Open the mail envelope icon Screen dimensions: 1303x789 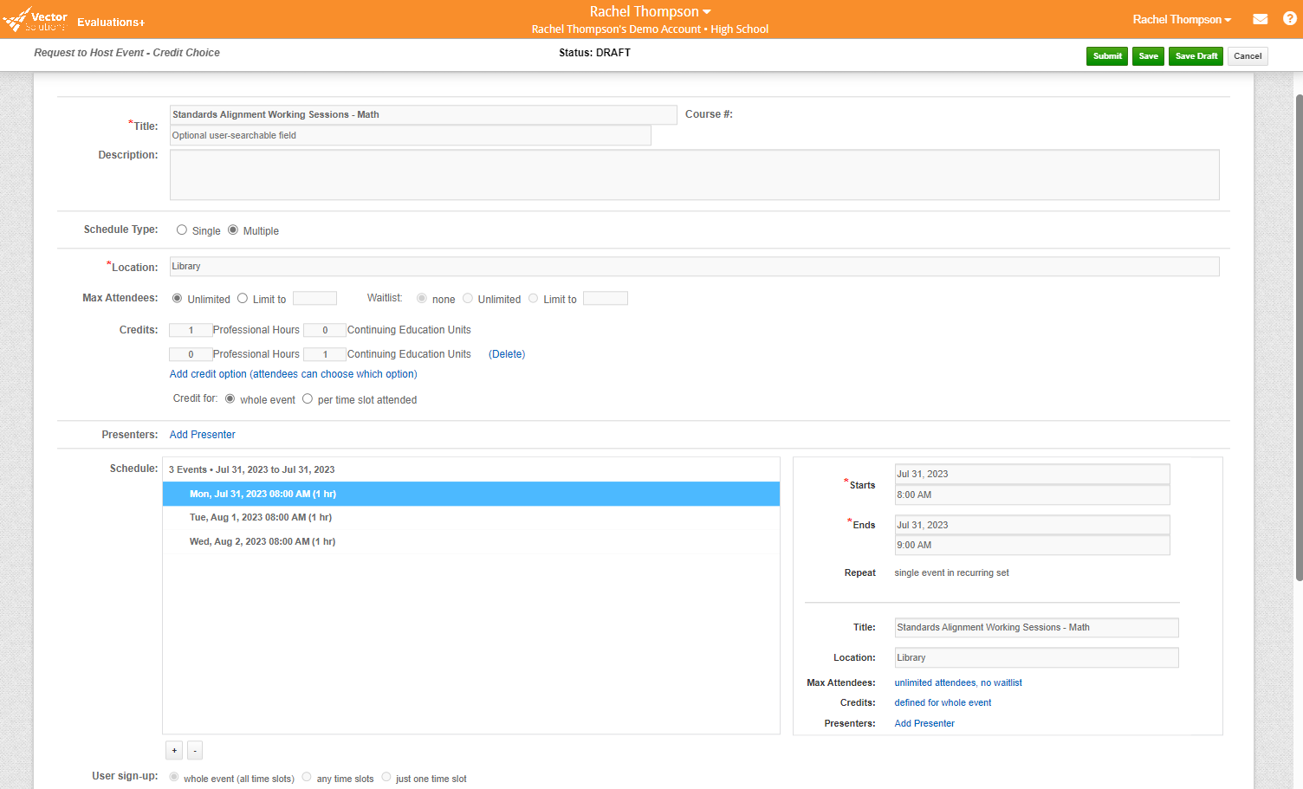(1260, 19)
